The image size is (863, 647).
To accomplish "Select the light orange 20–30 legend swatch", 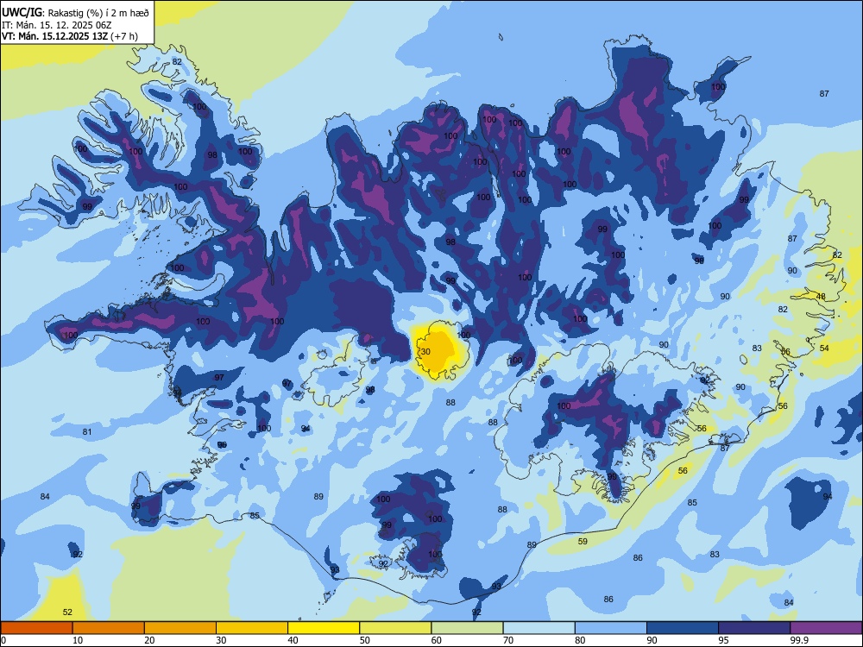I will (x=180, y=628).
